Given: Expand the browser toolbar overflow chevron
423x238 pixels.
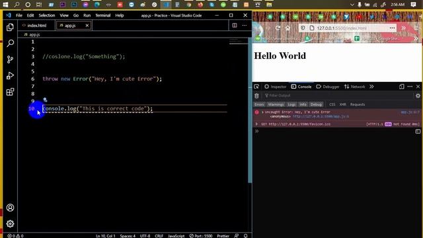Looking at the screenshot, I should (x=404, y=28).
